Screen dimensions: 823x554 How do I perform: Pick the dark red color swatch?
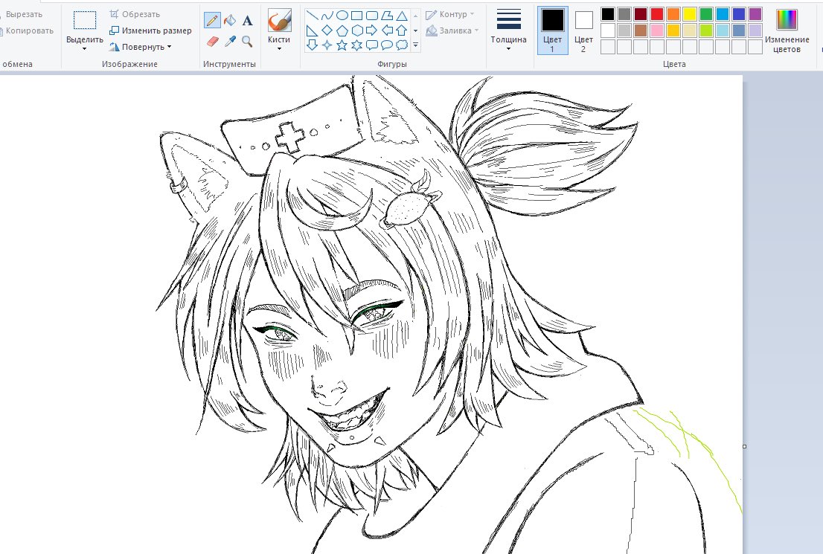(641, 13)
